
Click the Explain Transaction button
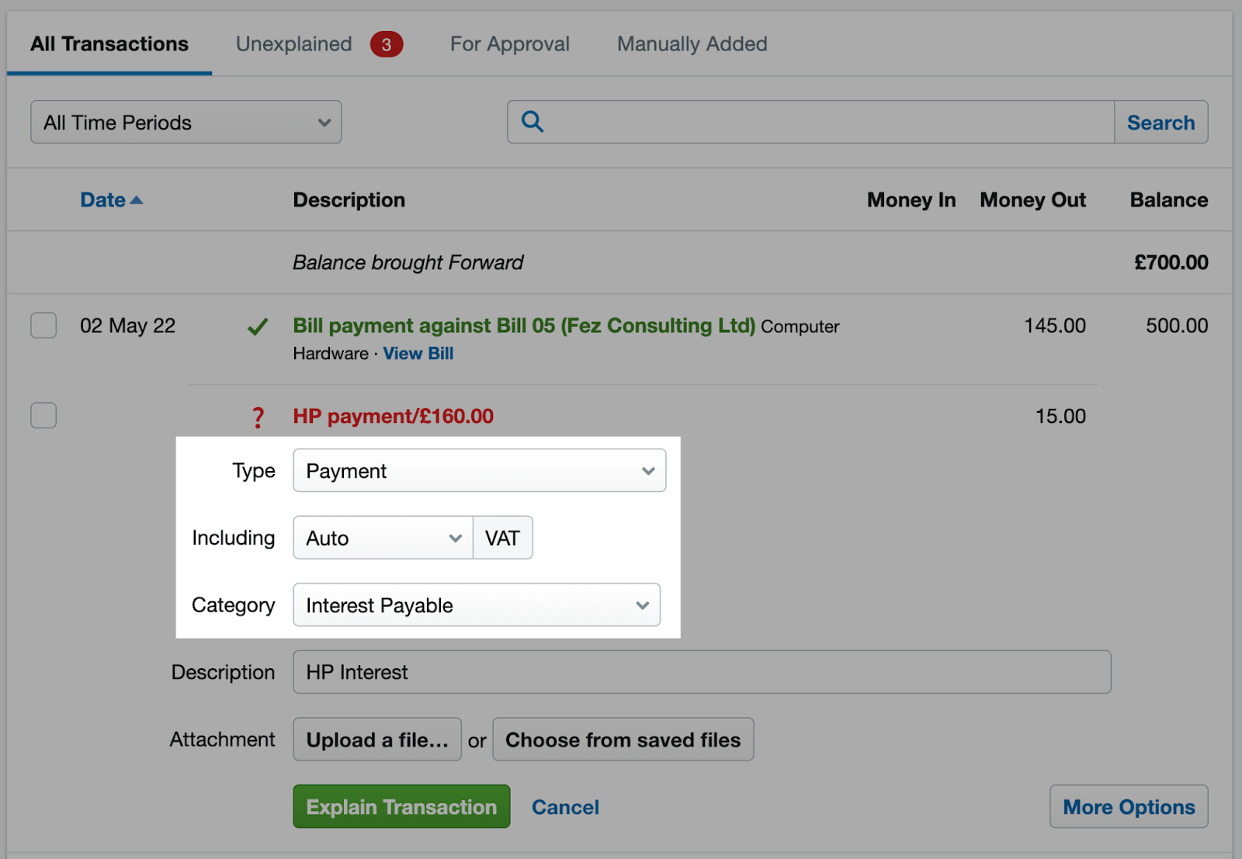[401, 806]
